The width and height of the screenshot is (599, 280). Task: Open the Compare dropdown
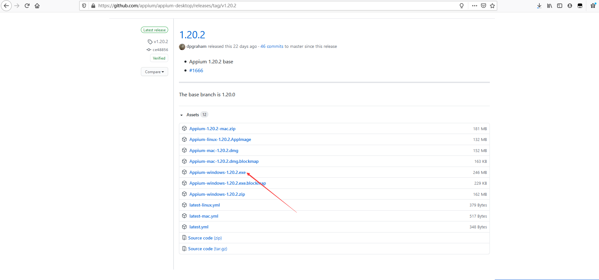pyautogui.click(x=155, y=72)
